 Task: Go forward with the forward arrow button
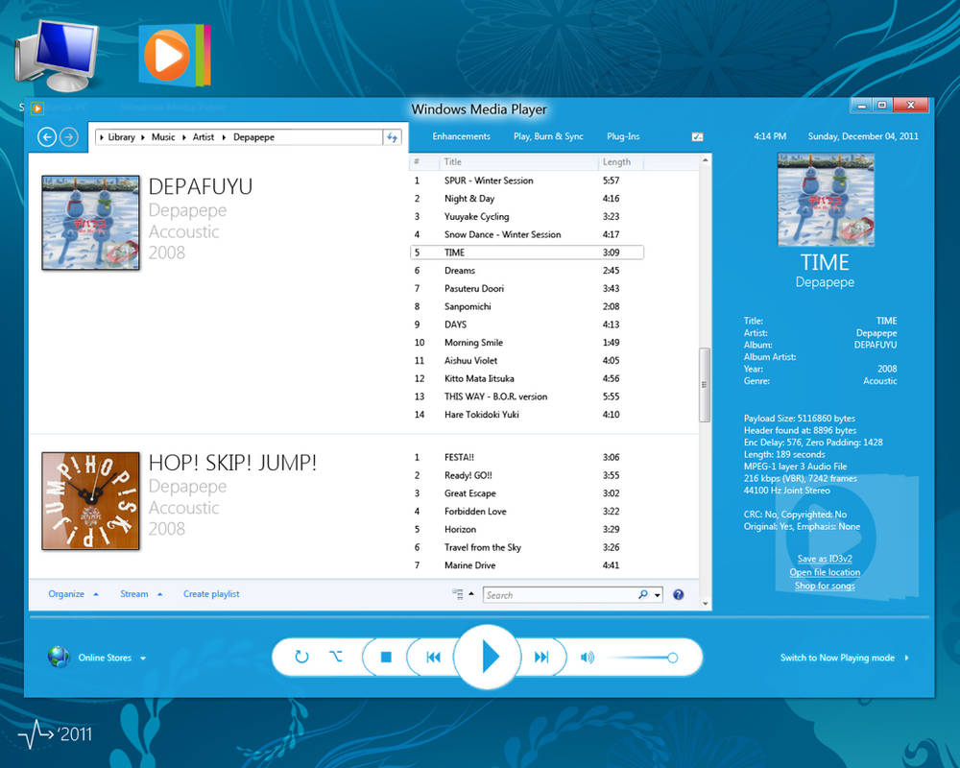[69, 136]
